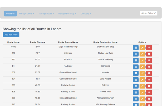Select the Metro route name cell
Viewport: 162px width, 112px height.
tap(13, 47)
